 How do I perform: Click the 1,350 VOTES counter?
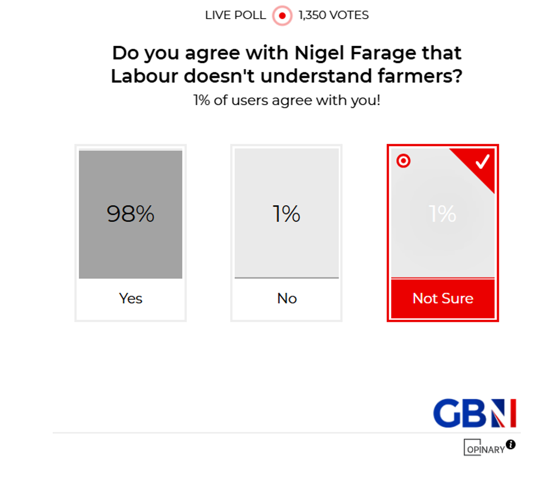(332, 15)
